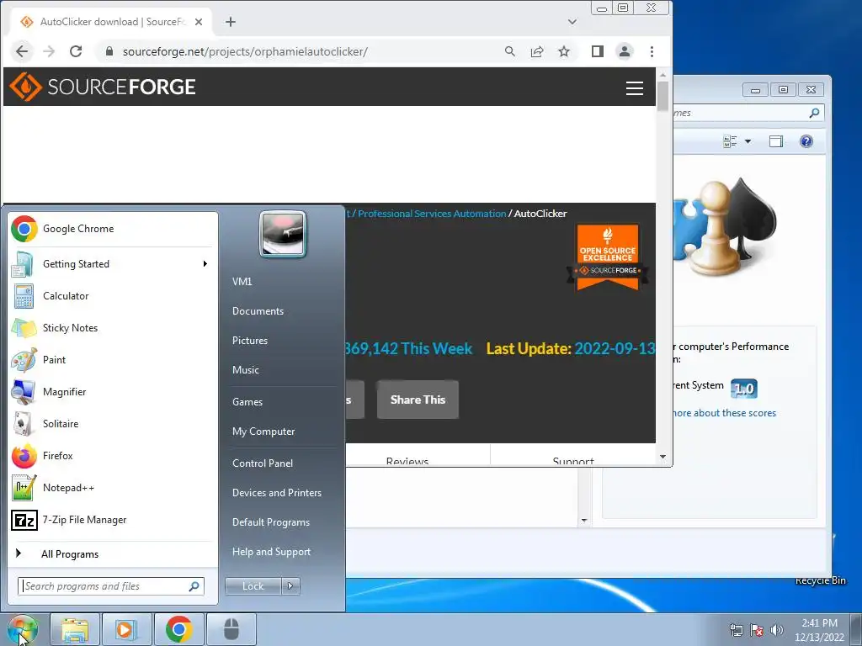
Task: Click the user account picture in Start menu
Action: [x=283, y=235]
